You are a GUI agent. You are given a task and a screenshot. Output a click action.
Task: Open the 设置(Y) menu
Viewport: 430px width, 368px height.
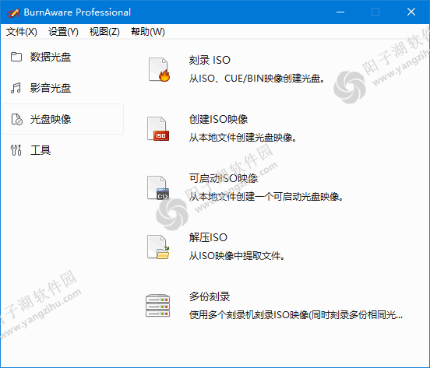(x=63, y=32)
